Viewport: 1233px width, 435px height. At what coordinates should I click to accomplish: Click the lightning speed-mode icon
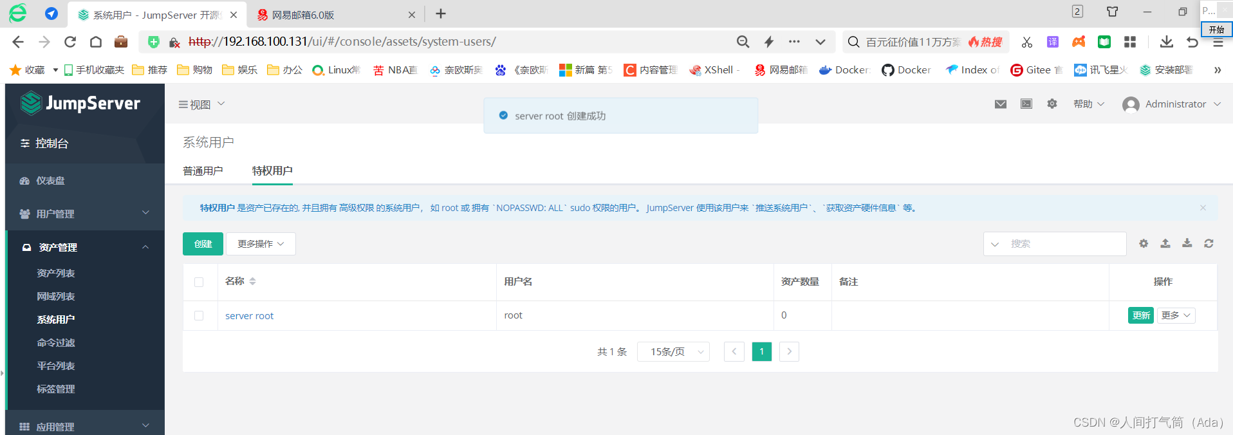769,42
